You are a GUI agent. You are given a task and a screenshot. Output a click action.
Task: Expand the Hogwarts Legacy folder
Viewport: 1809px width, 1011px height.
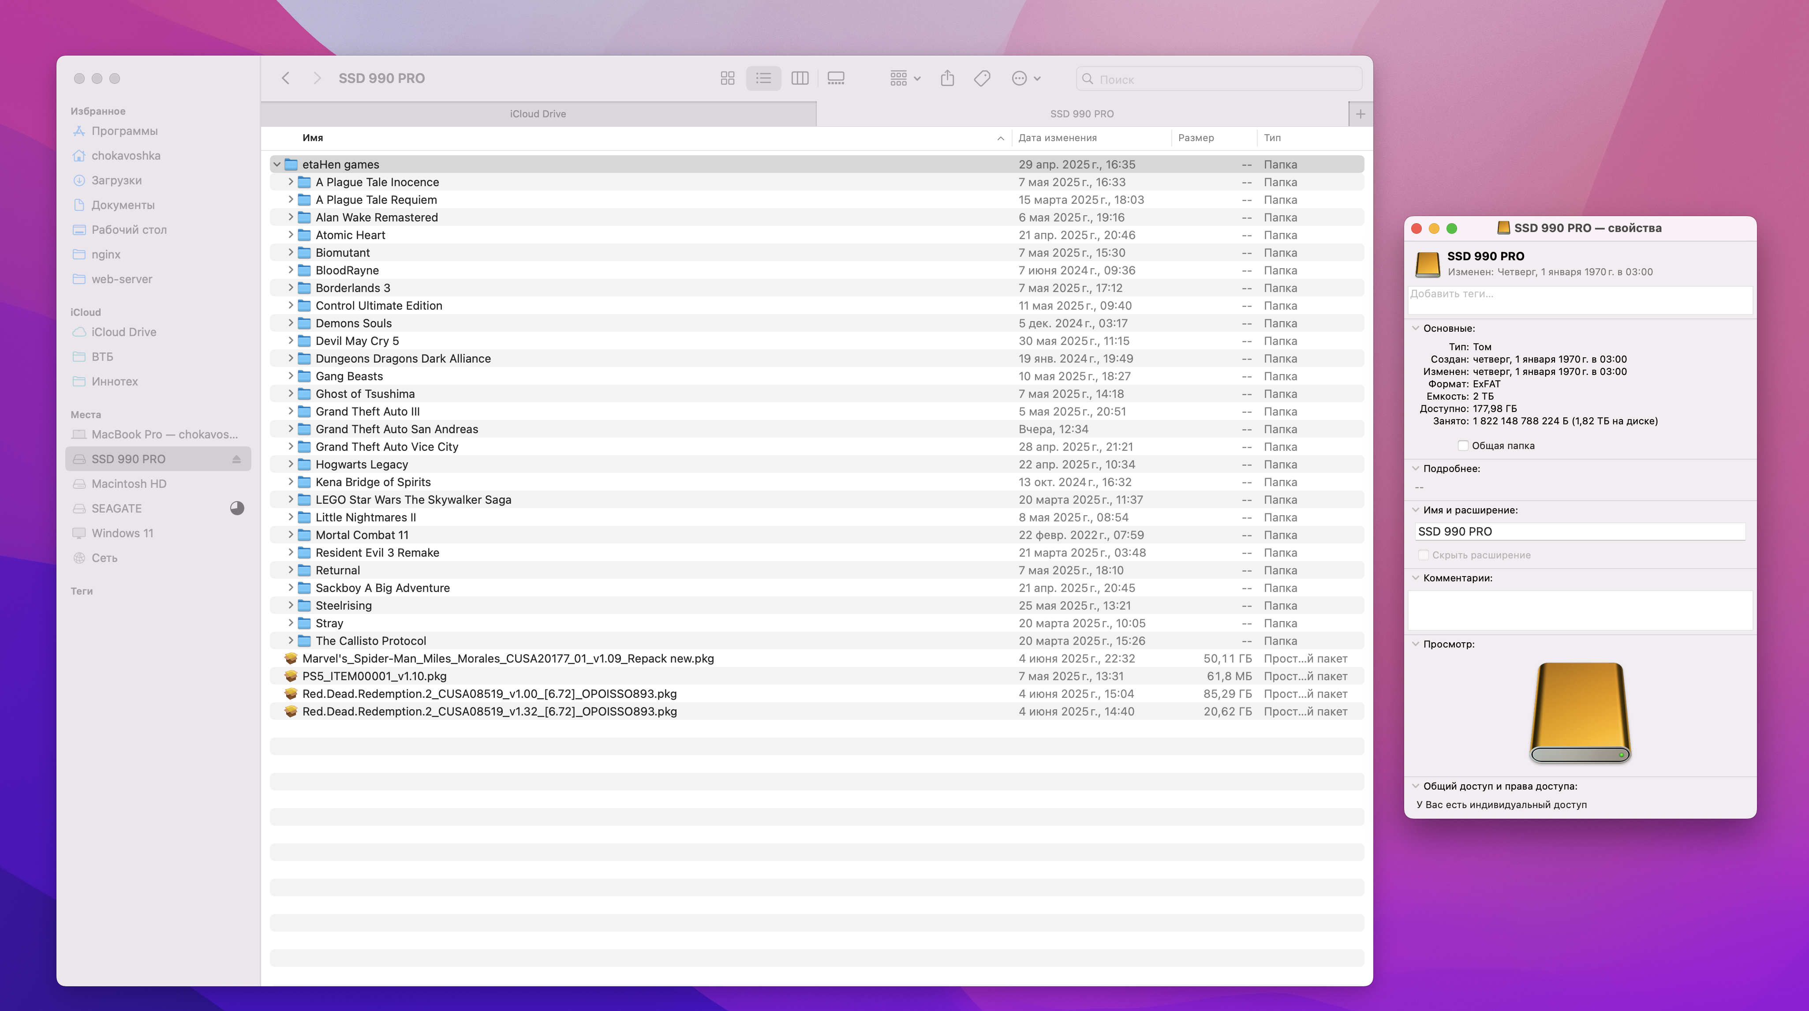click(291, 464)
